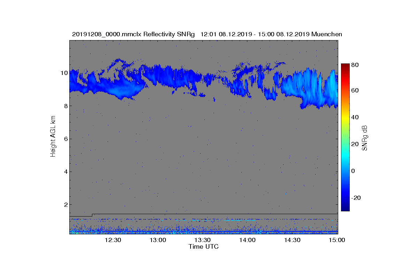Click the height axis tick label 10
The image size is (418, 279).
click(x=64, y=73)
